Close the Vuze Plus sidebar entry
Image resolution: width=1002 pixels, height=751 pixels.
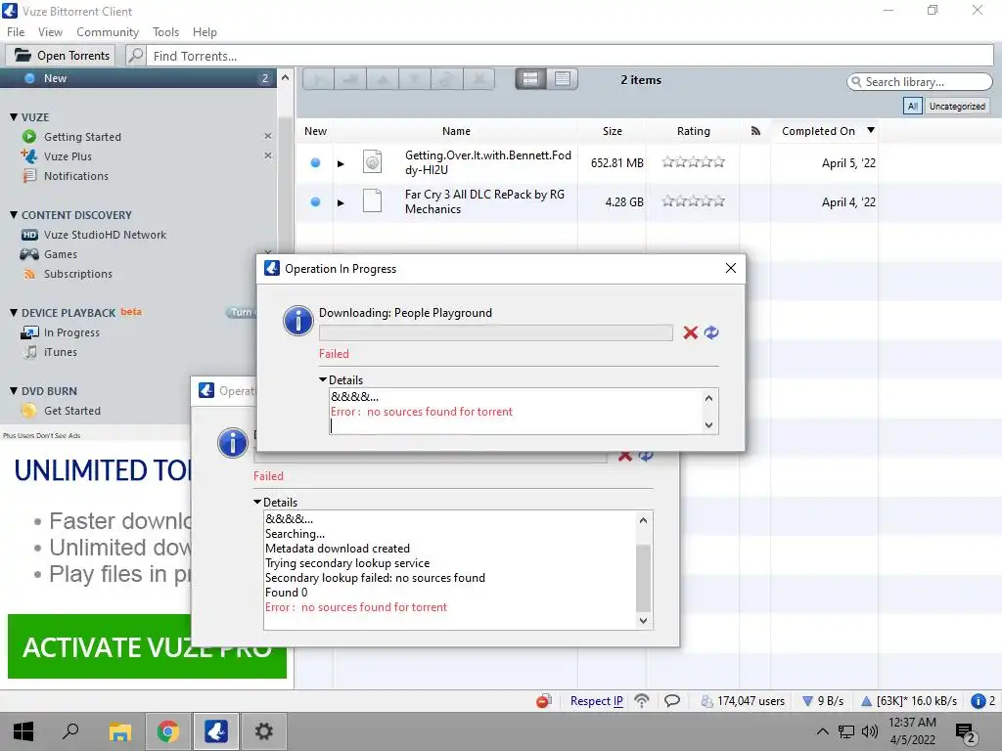pos(268,155)
